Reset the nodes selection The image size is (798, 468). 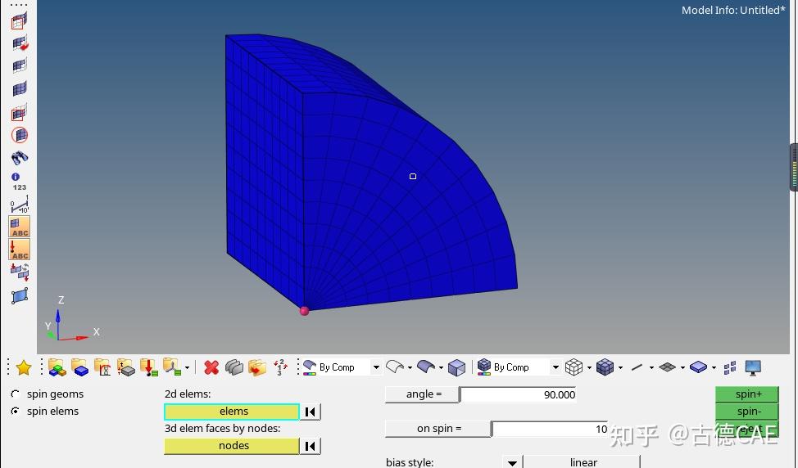click(311, 446)
